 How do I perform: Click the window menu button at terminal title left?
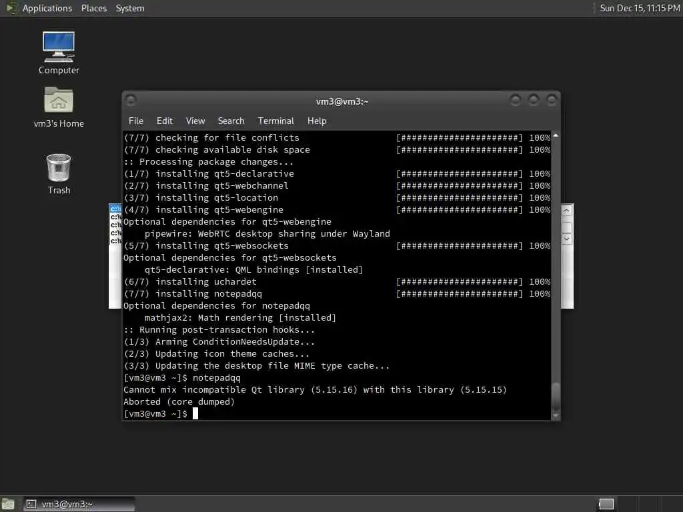pos(131,101)
